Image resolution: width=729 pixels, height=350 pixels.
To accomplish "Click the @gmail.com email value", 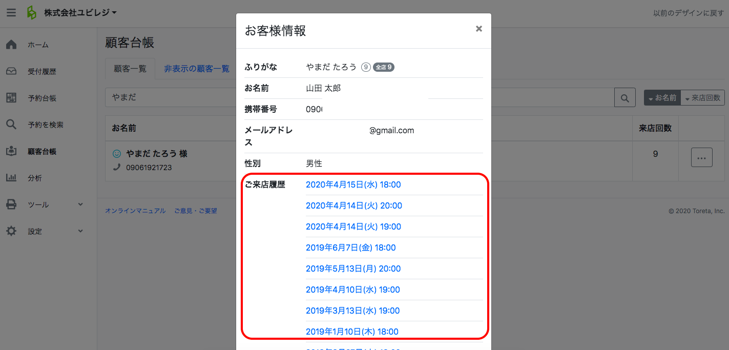I will click(x=391, y=130).
